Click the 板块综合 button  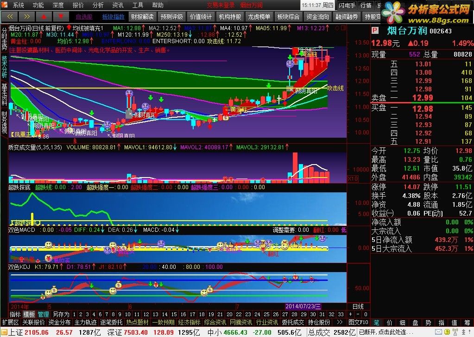coord(288,17)
